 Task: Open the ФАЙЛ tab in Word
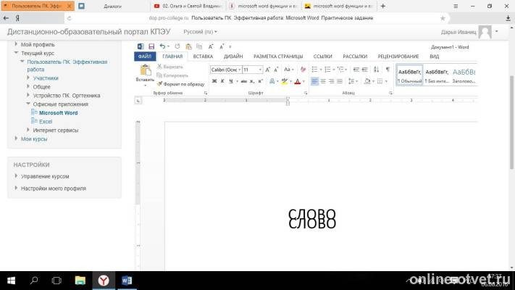145,57
